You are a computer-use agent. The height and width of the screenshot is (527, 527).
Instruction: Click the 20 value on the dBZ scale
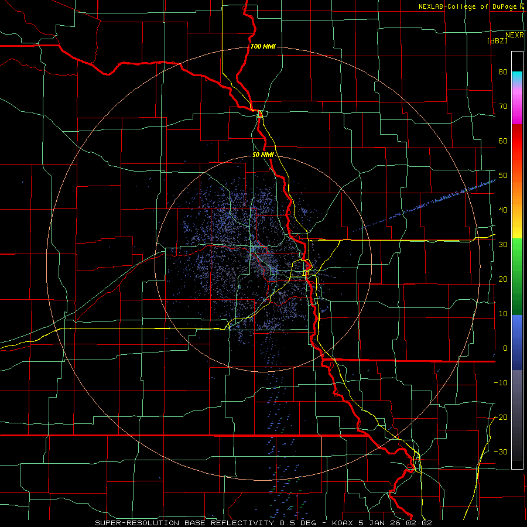click(503, 279)
